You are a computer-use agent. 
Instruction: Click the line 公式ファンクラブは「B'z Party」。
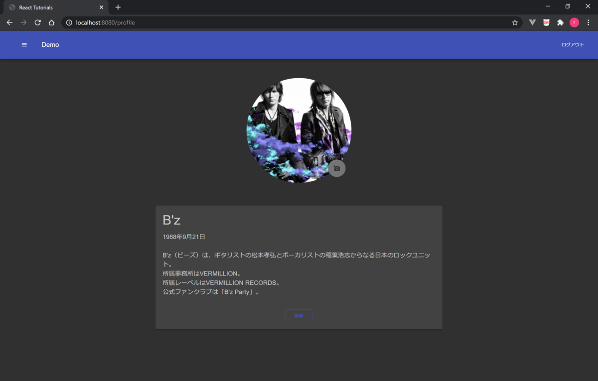tap(211, 292)
